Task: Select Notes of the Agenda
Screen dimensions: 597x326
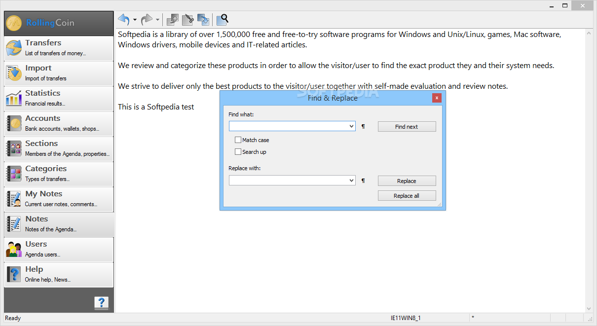Action: (x=59, y=224)
